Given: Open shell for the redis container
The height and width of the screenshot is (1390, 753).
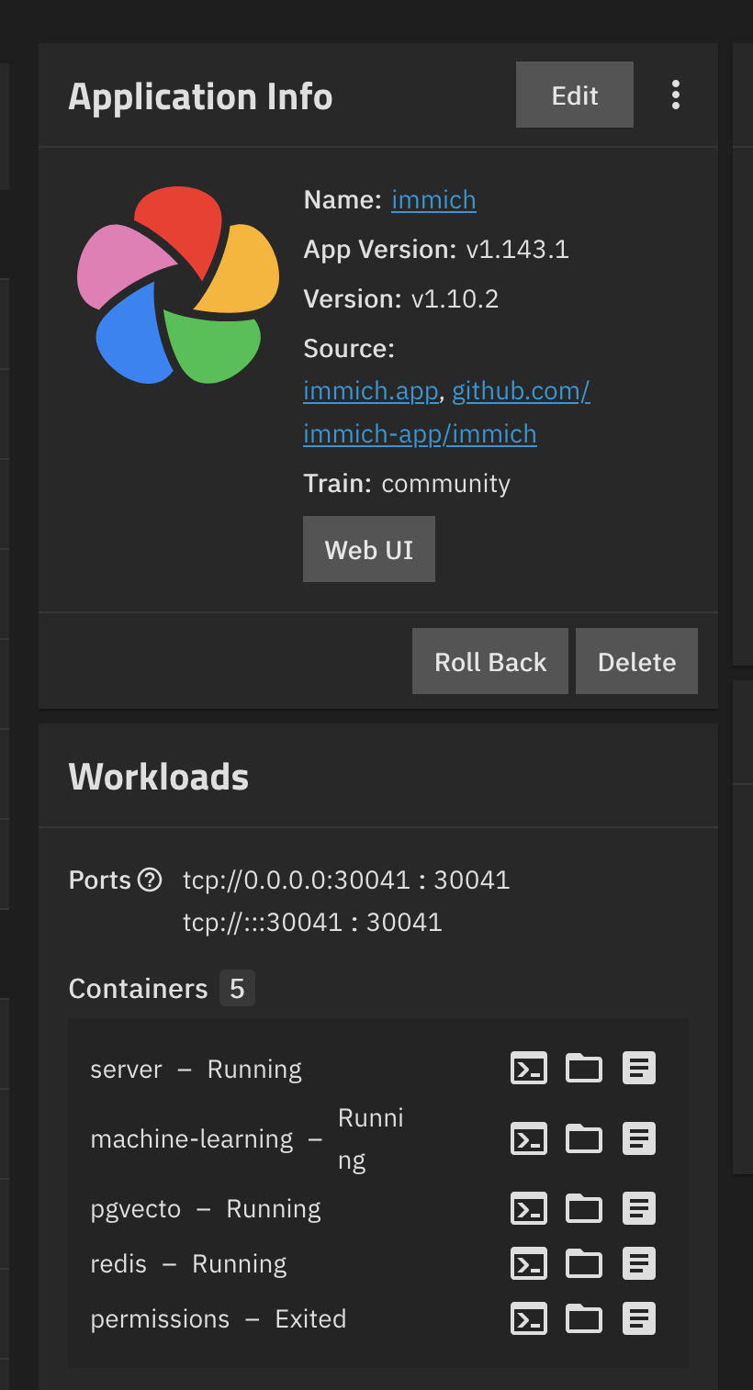Looking at the screenshot, I should point(529,1264).
